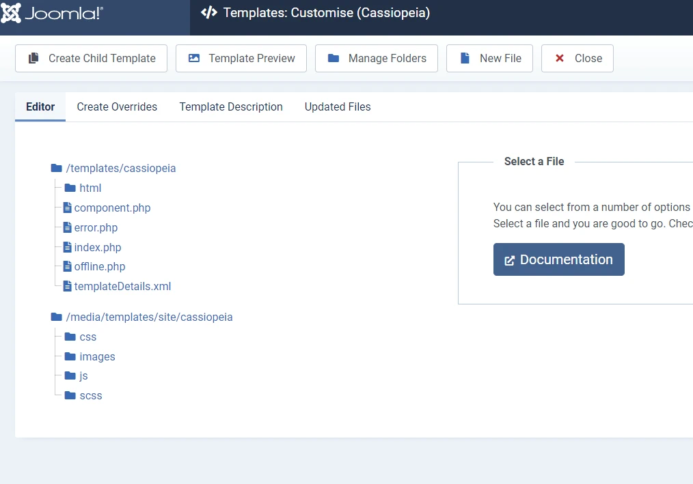
Task: Click the Manage Folders folder icon
Action: (334, 58)
